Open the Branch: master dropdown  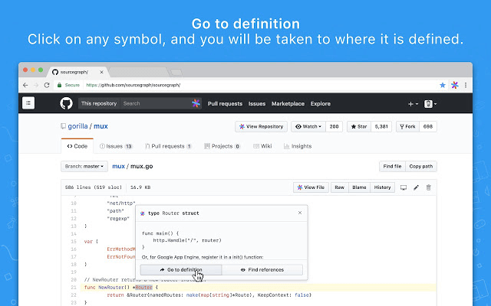pyautogui.click(x=82, y=166)
